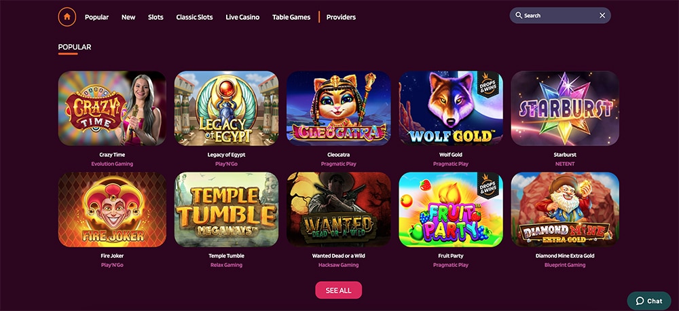Open the Starburst game thumbnail

(x=565, y=108)
